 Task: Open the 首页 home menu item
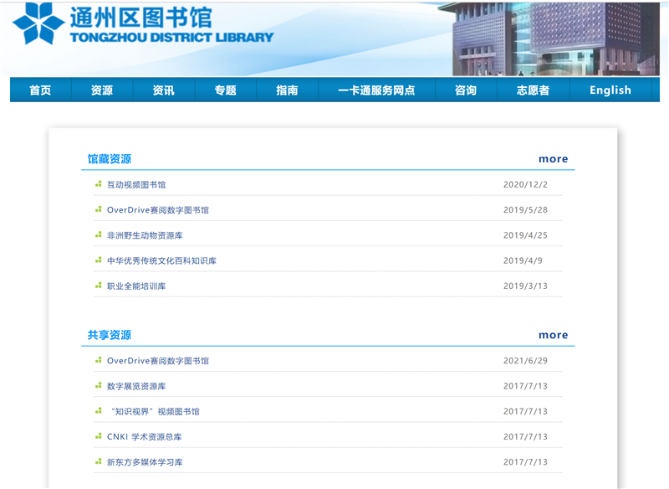(x=40, y=90)
